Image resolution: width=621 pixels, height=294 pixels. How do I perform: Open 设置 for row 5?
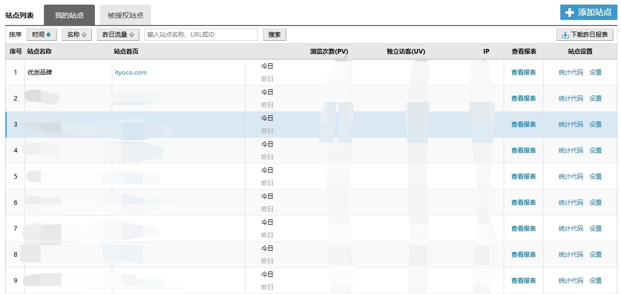pos(595,177)
